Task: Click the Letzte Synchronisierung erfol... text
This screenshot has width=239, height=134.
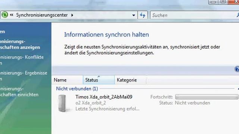Action: point(107,109)
